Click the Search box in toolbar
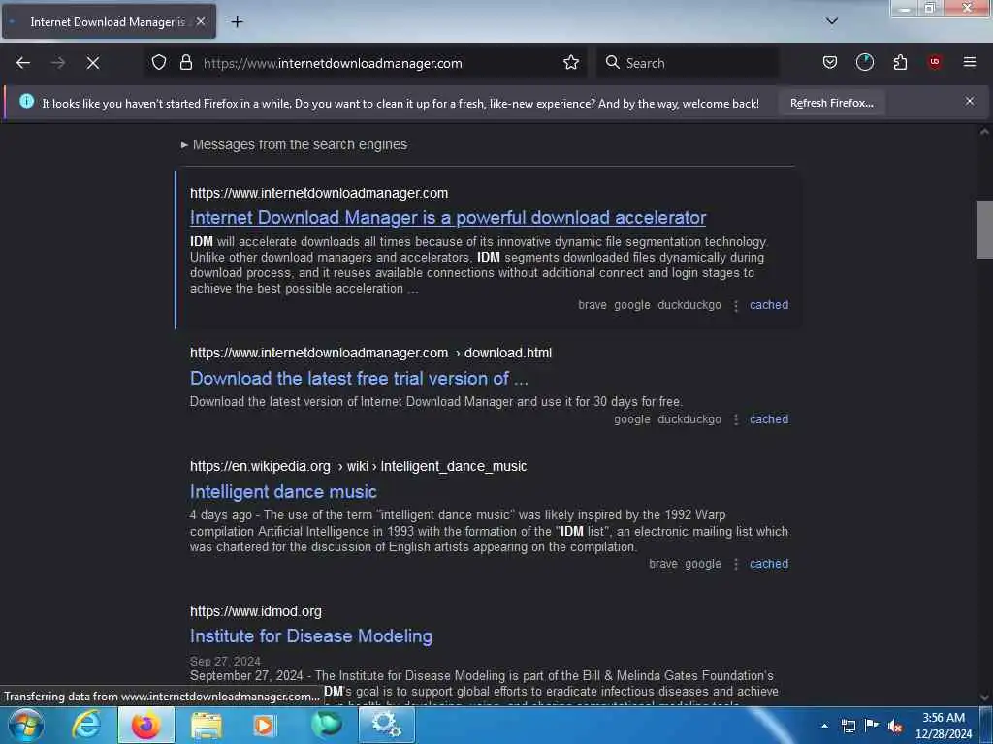The height and width of the screenshot is (744, 993). [x=688, y=63]
